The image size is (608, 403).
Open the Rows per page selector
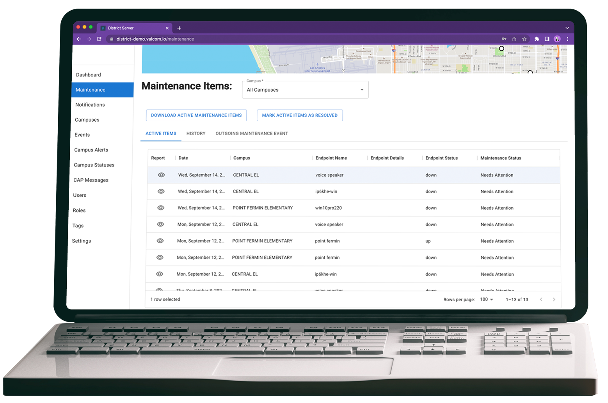(486, 299)
